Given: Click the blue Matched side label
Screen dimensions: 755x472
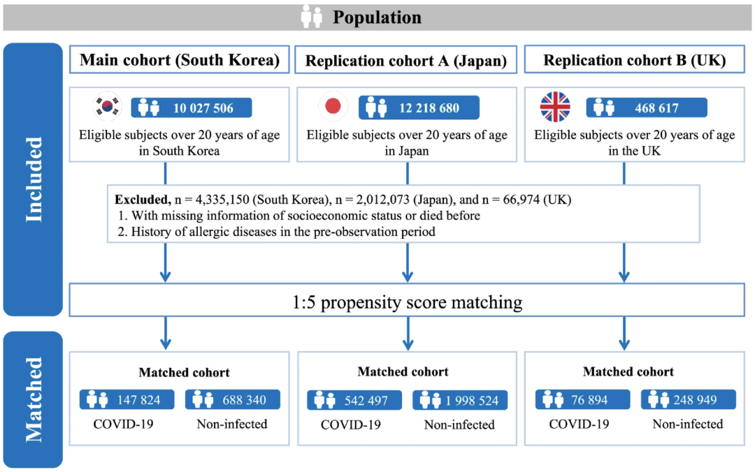Looking at the screenshot, I should coord(33,399).
